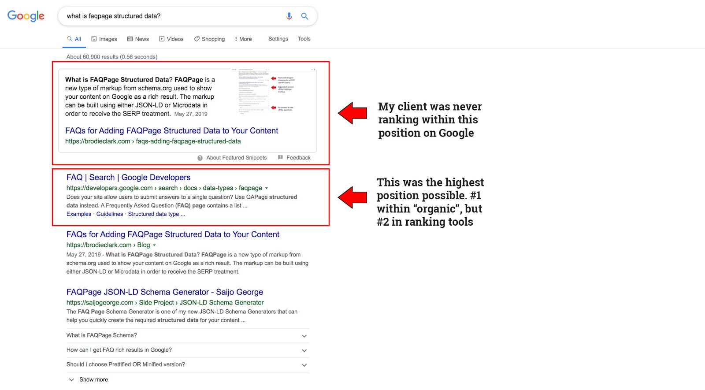This screenshot has width=705, height=390.
Task: Open the FAQ | Search | Google Developers result
Action: click(x=128, y=177)
